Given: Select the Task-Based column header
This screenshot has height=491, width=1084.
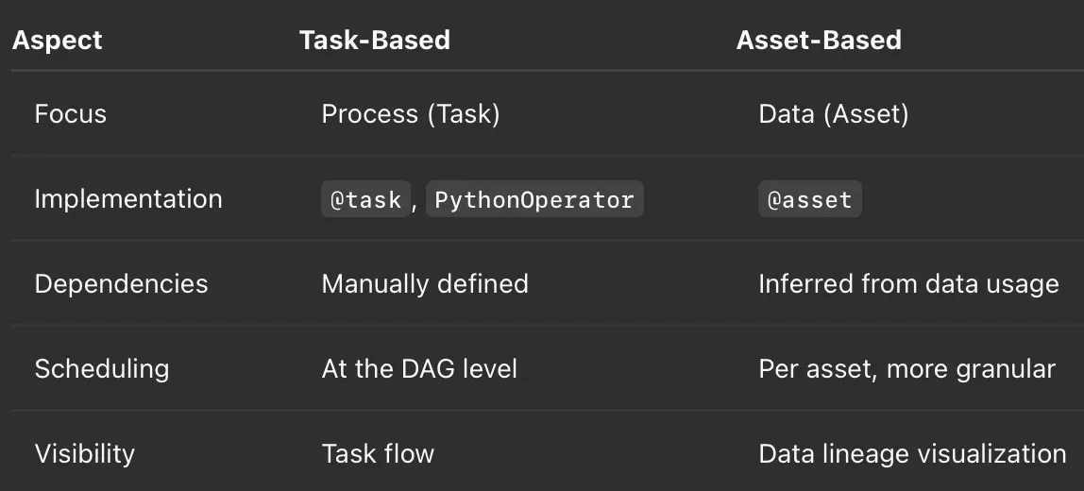Looking at the screenshot, I should pyautogui.click(x=374, y=40).
